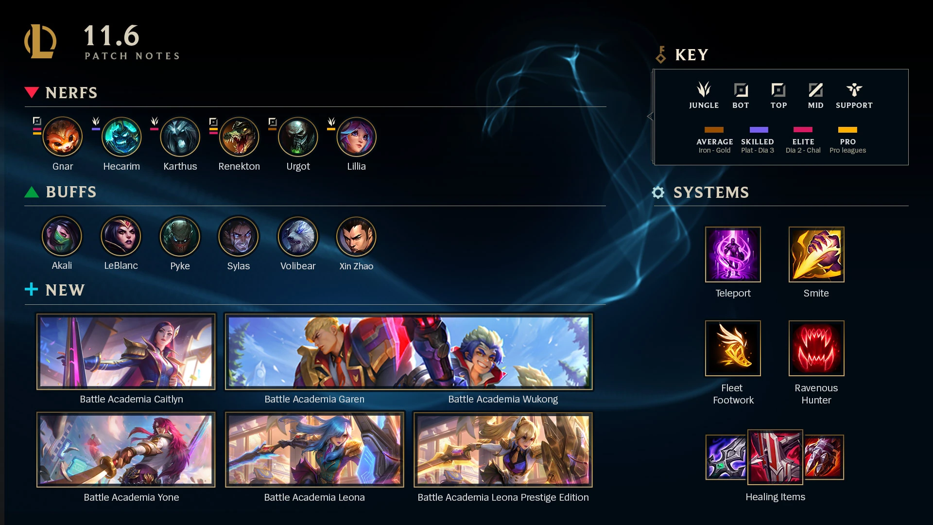Screen dimensions: 933x525
Task: Select Akali in the Buffs row
Action: [x=62, y=236]
